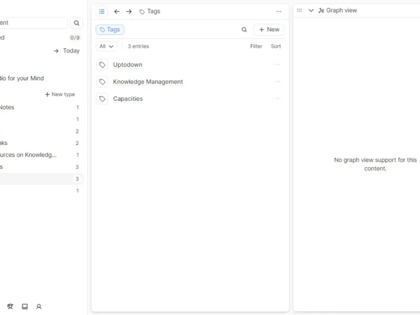
Task: Click 'No graph view support' message text
Action: 375,164
